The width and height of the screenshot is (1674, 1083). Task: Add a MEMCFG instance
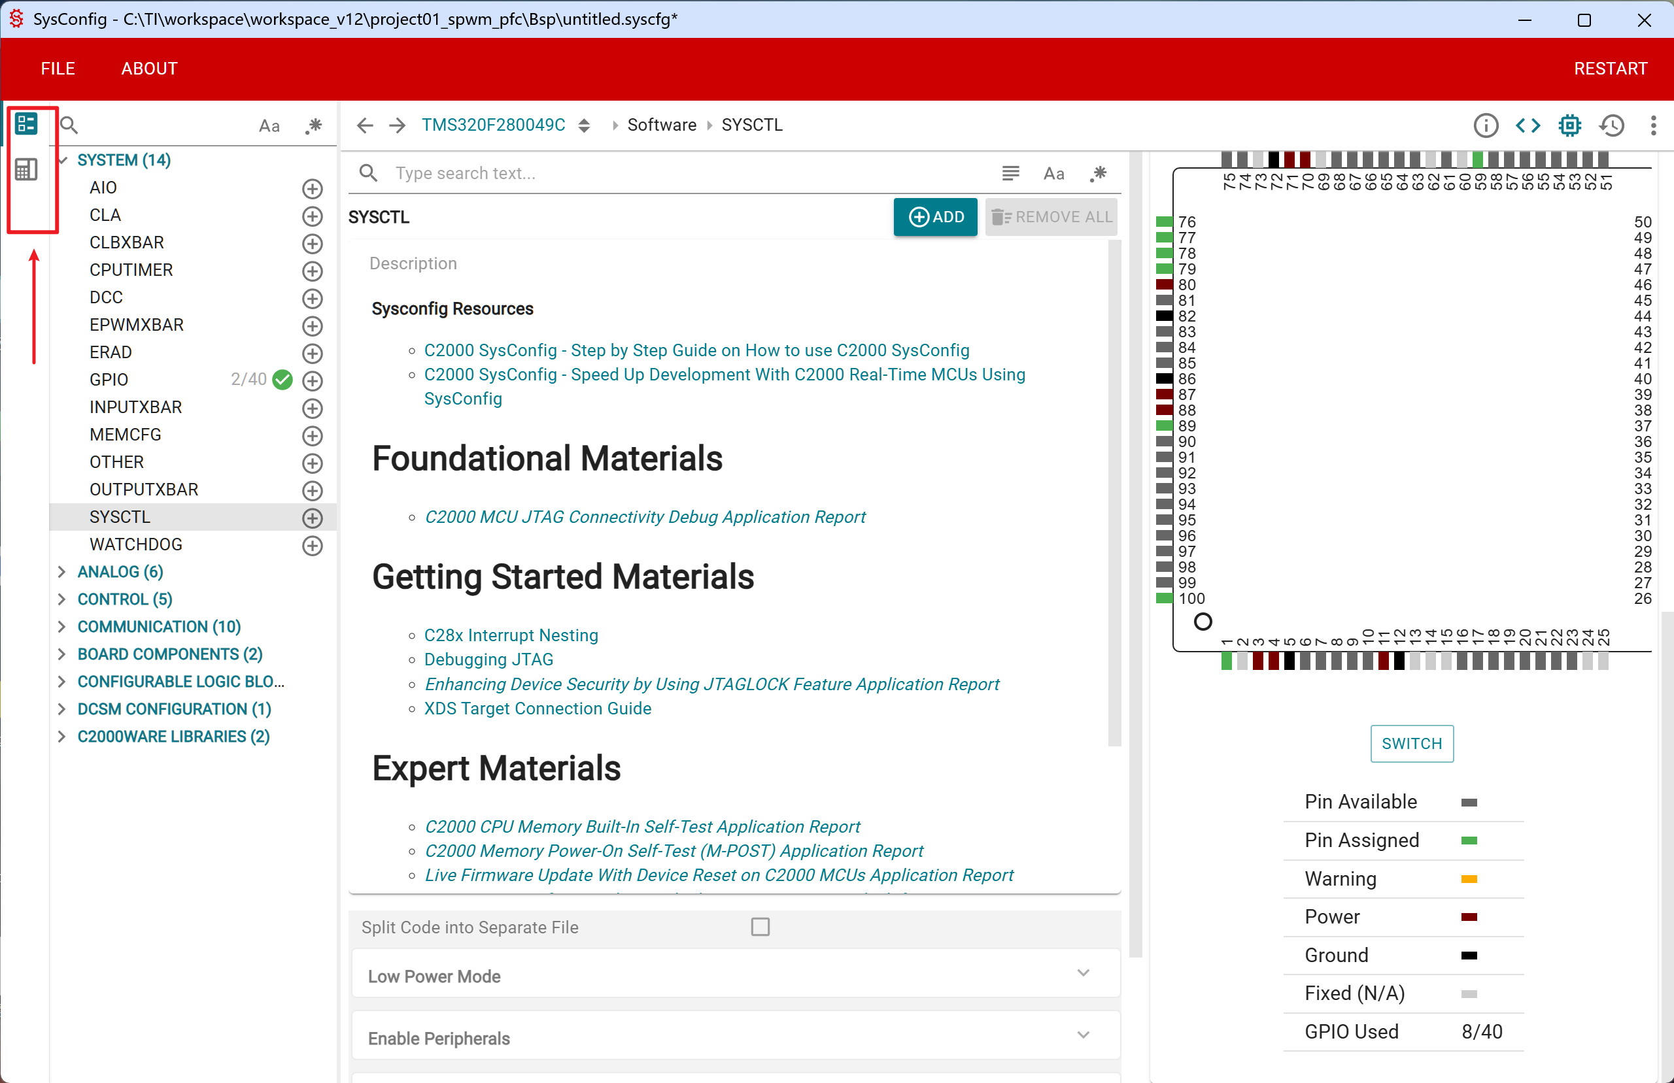pos(313,435)
